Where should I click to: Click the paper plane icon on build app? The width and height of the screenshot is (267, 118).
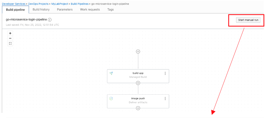tap(111, 73)
